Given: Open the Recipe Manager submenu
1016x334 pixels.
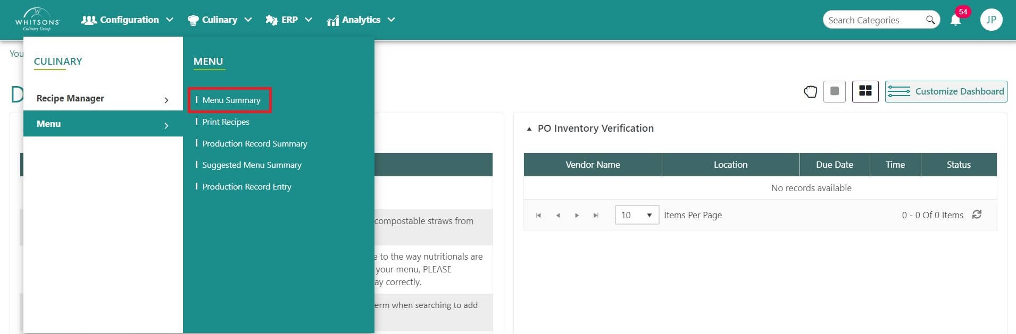Looking at the screenshot, I should point(102,99).
